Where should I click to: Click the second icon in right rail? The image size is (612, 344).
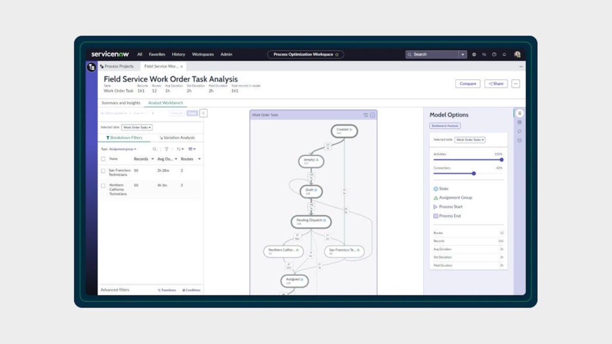(x=519, y=122)
